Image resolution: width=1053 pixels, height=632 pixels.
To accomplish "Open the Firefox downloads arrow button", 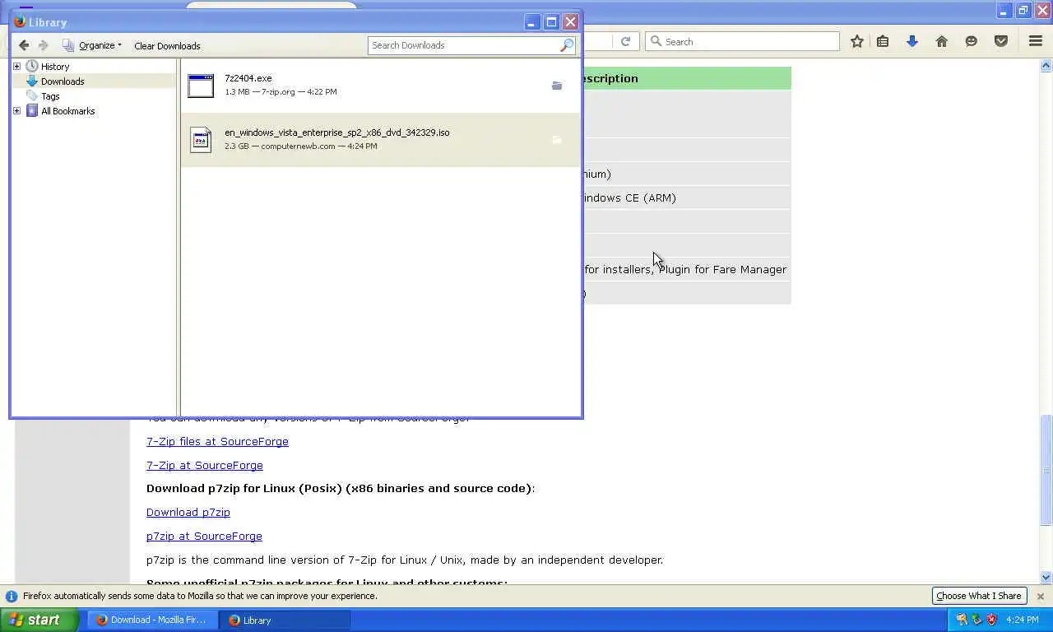I will point(912,41).
